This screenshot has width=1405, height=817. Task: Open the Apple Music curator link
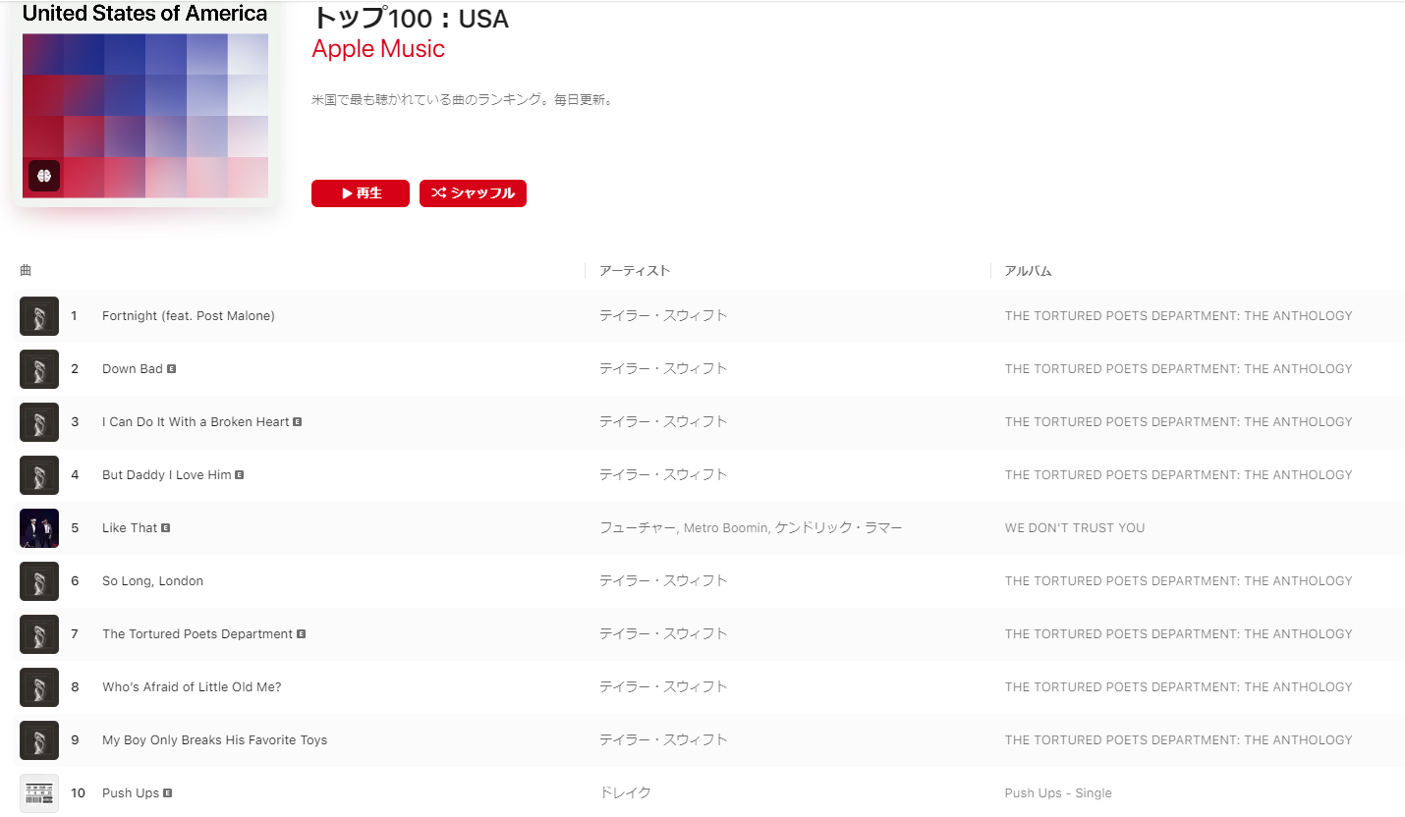pyautogui.click(x=378, y=49)
